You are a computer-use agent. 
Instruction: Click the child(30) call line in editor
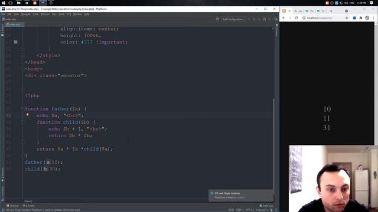tap(43, 169)
